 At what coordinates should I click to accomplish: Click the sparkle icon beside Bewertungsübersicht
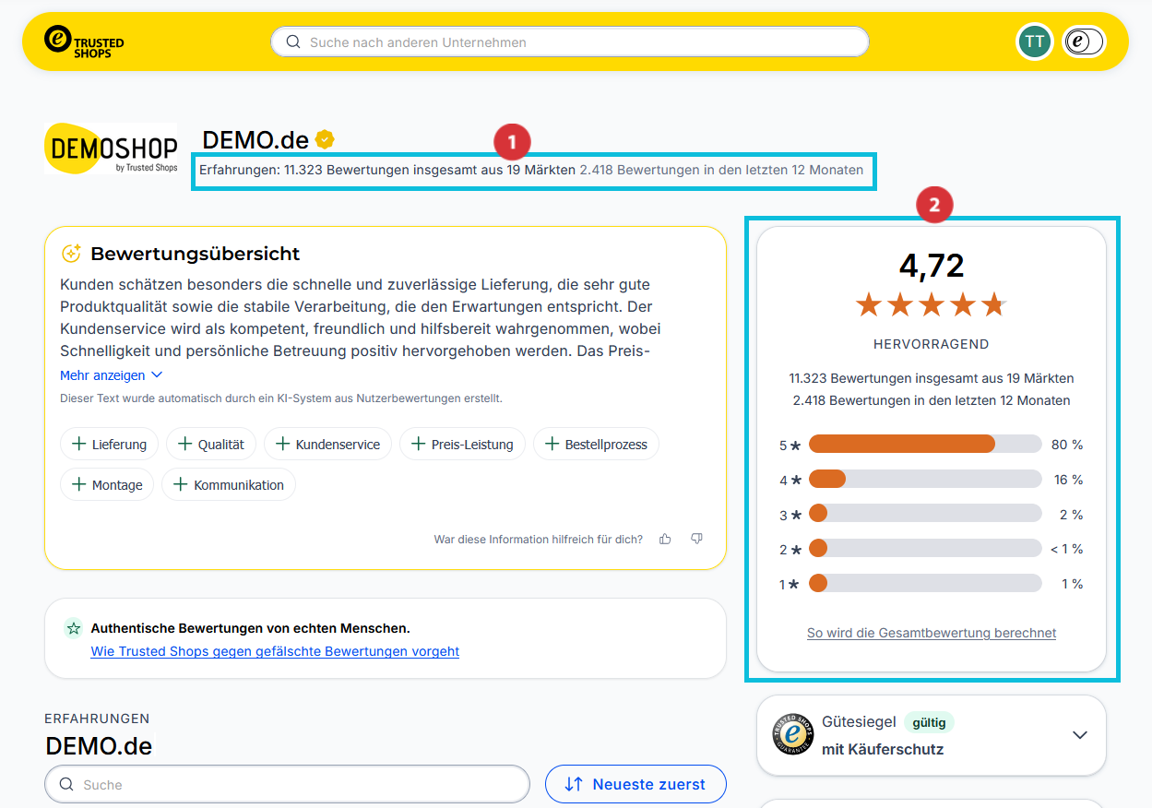[71, 254]
